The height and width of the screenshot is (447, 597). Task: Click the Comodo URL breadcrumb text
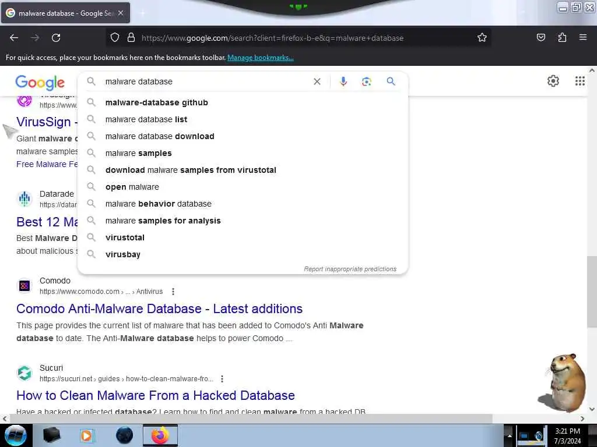coord(101,292)
